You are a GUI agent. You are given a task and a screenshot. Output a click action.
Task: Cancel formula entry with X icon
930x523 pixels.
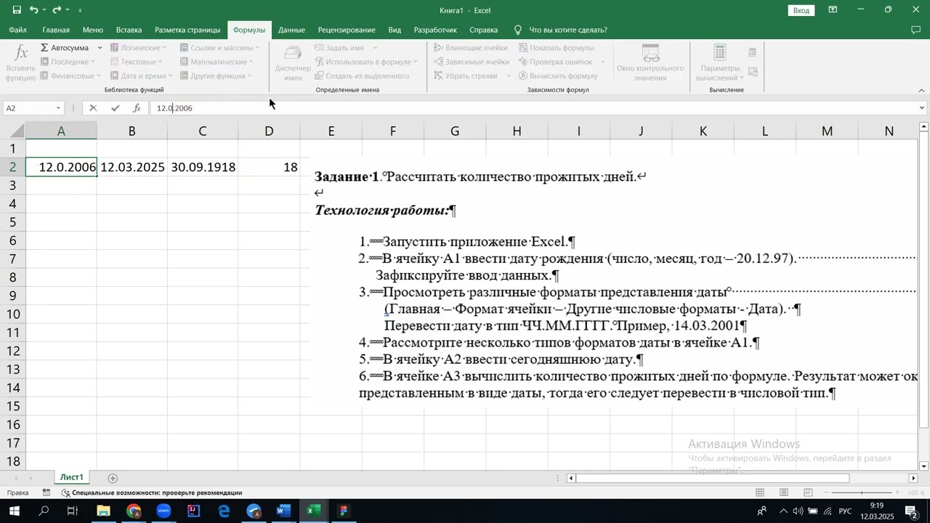[93, 108]
